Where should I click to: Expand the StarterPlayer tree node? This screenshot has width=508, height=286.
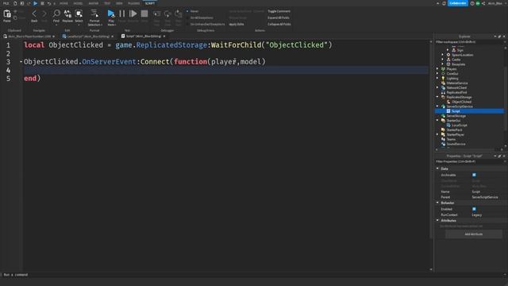tap(437, 134)
